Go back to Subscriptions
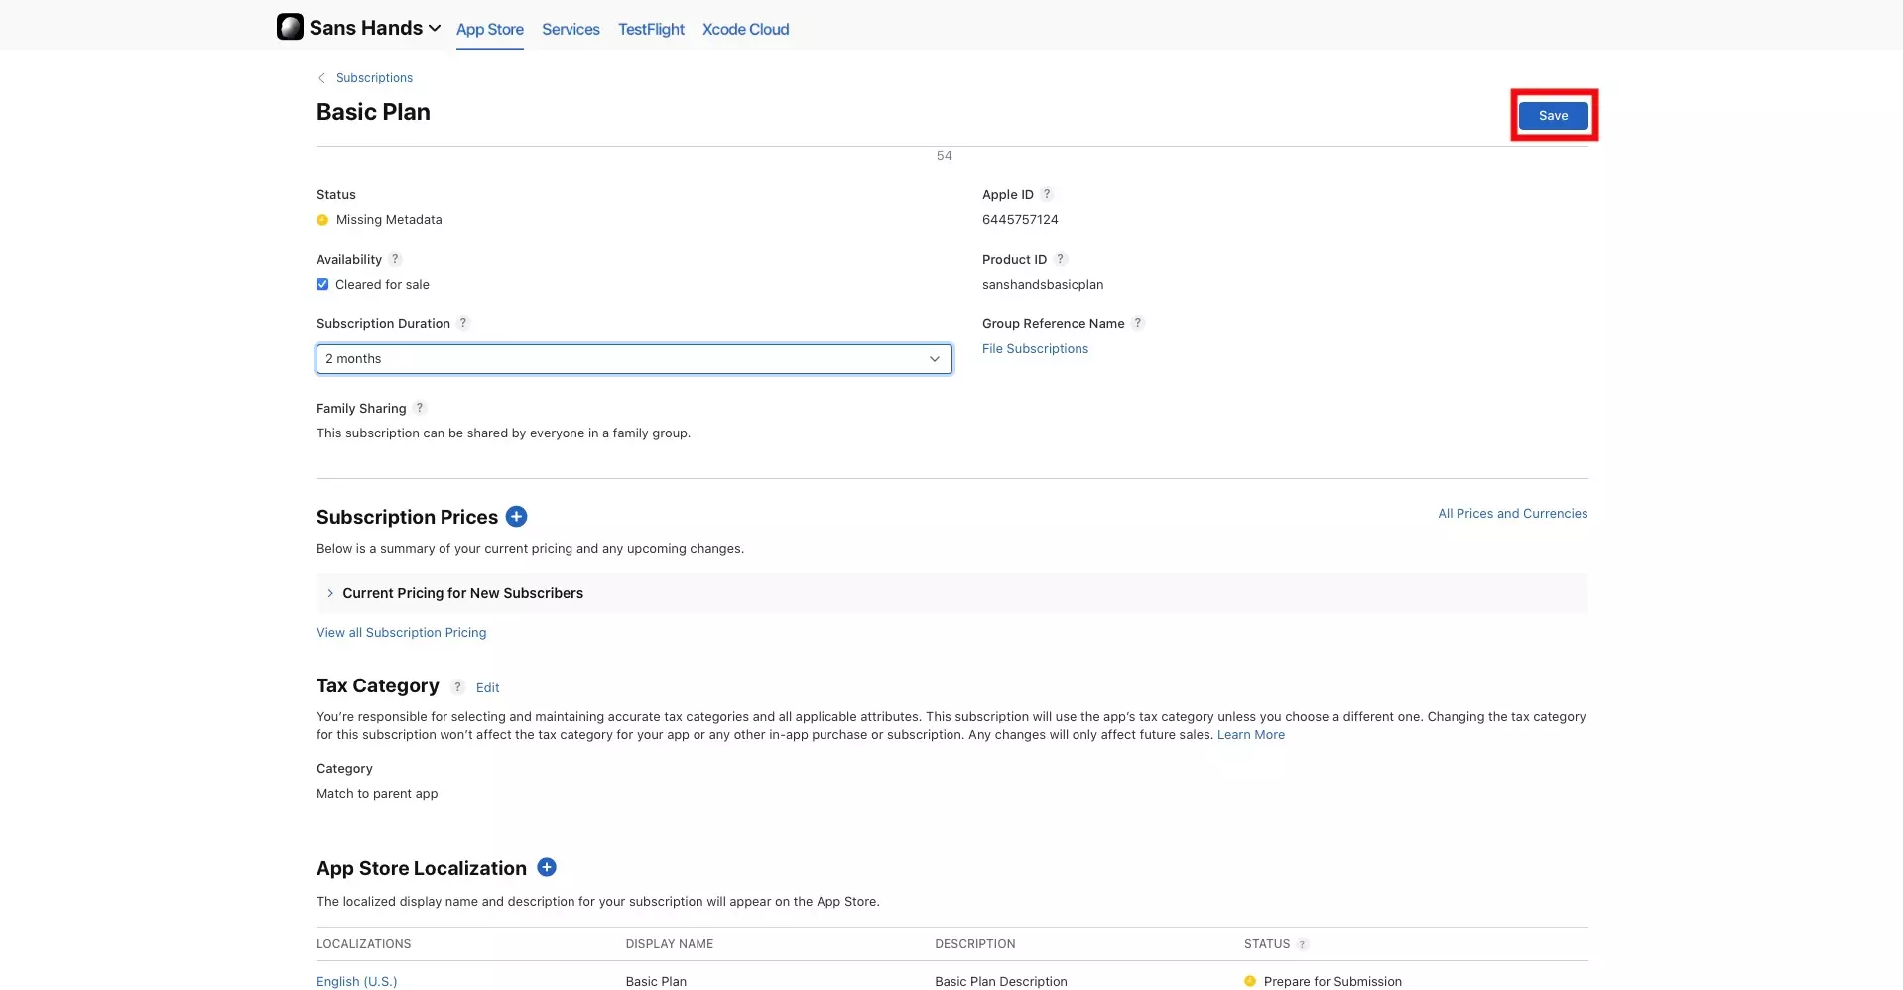The image size is (1903, 990). click(374, 78)
